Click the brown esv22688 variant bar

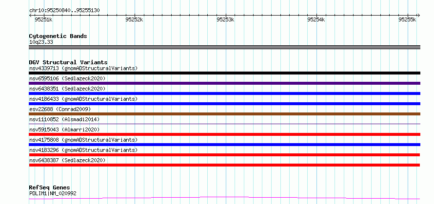pyautogui.click(x=224, y=114)
